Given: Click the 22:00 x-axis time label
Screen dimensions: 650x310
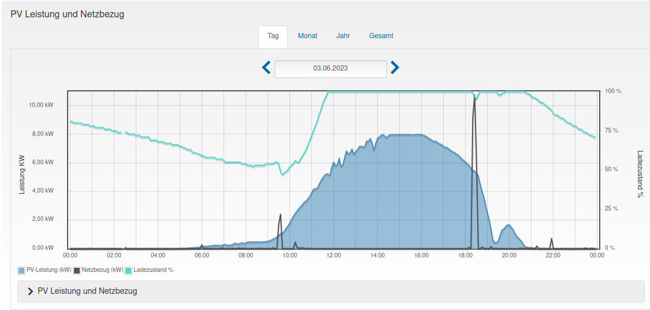Looking at the screenshot, I should click(x=554, y=256).
